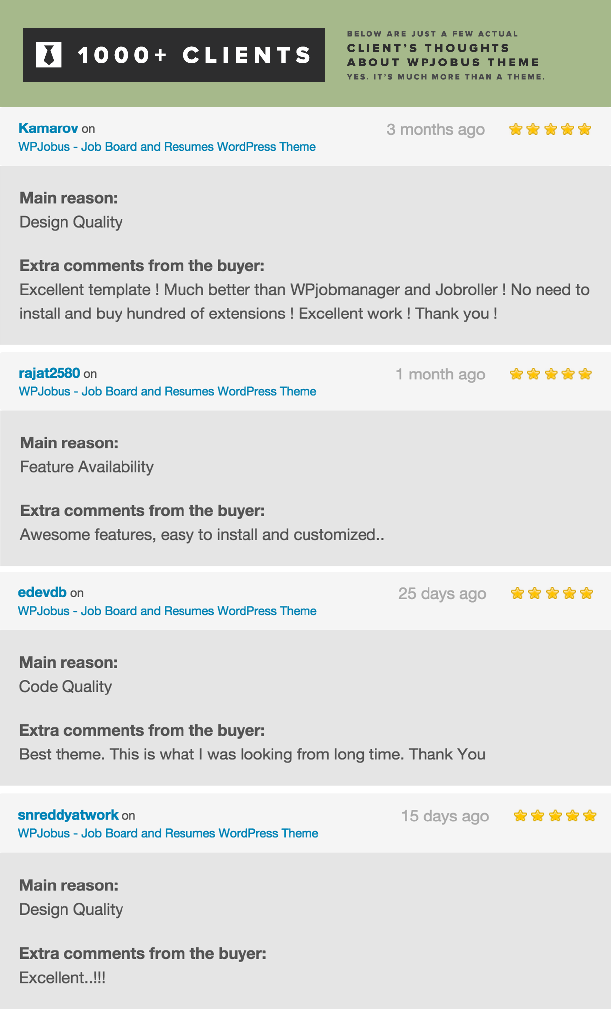
Task: Click the tie logo icon in banner
Action: point(49,55)
